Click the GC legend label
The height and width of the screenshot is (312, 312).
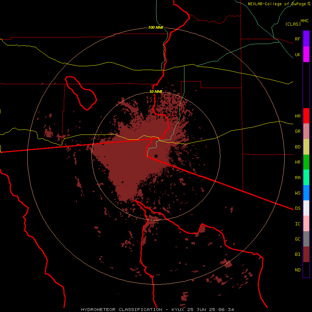coord(298,239)
